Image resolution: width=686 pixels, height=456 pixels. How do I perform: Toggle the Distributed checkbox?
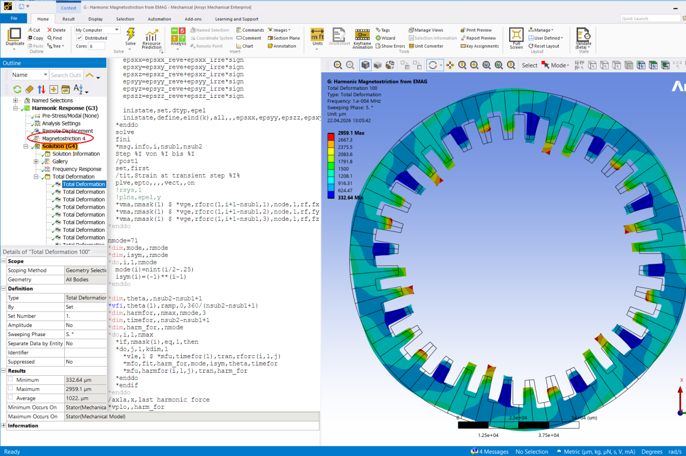[x=79, y=38]
